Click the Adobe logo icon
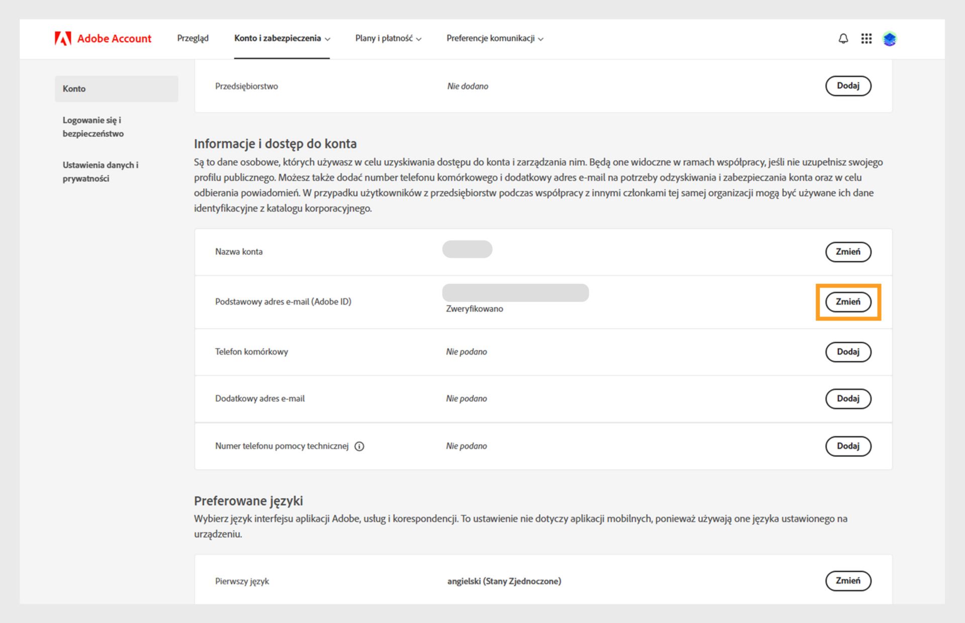 pos(63,39)
